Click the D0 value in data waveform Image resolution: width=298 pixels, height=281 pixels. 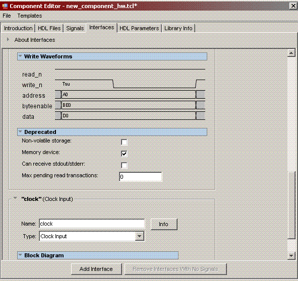pyautogui.click(x=65, y=116)
